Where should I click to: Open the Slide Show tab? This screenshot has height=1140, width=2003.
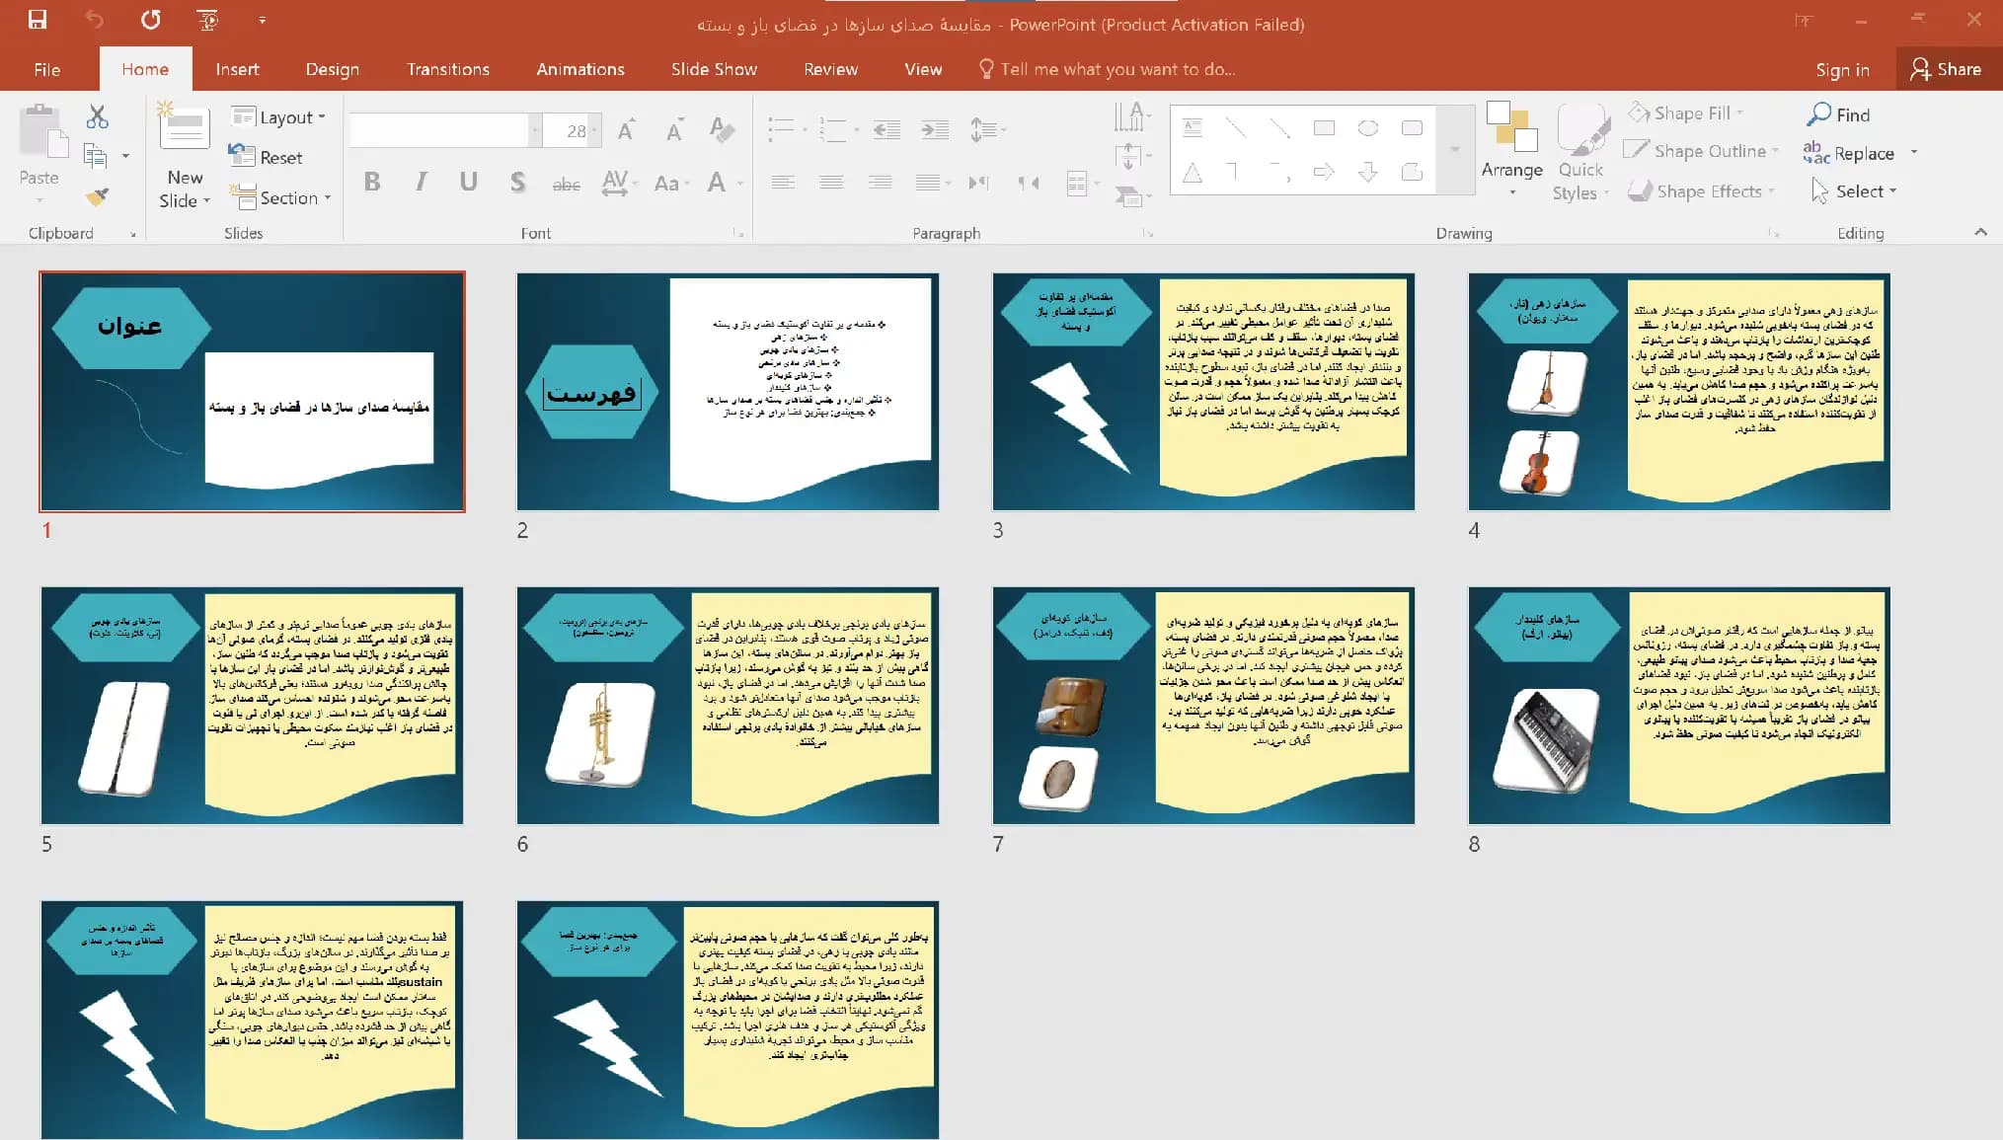point(714,69)
